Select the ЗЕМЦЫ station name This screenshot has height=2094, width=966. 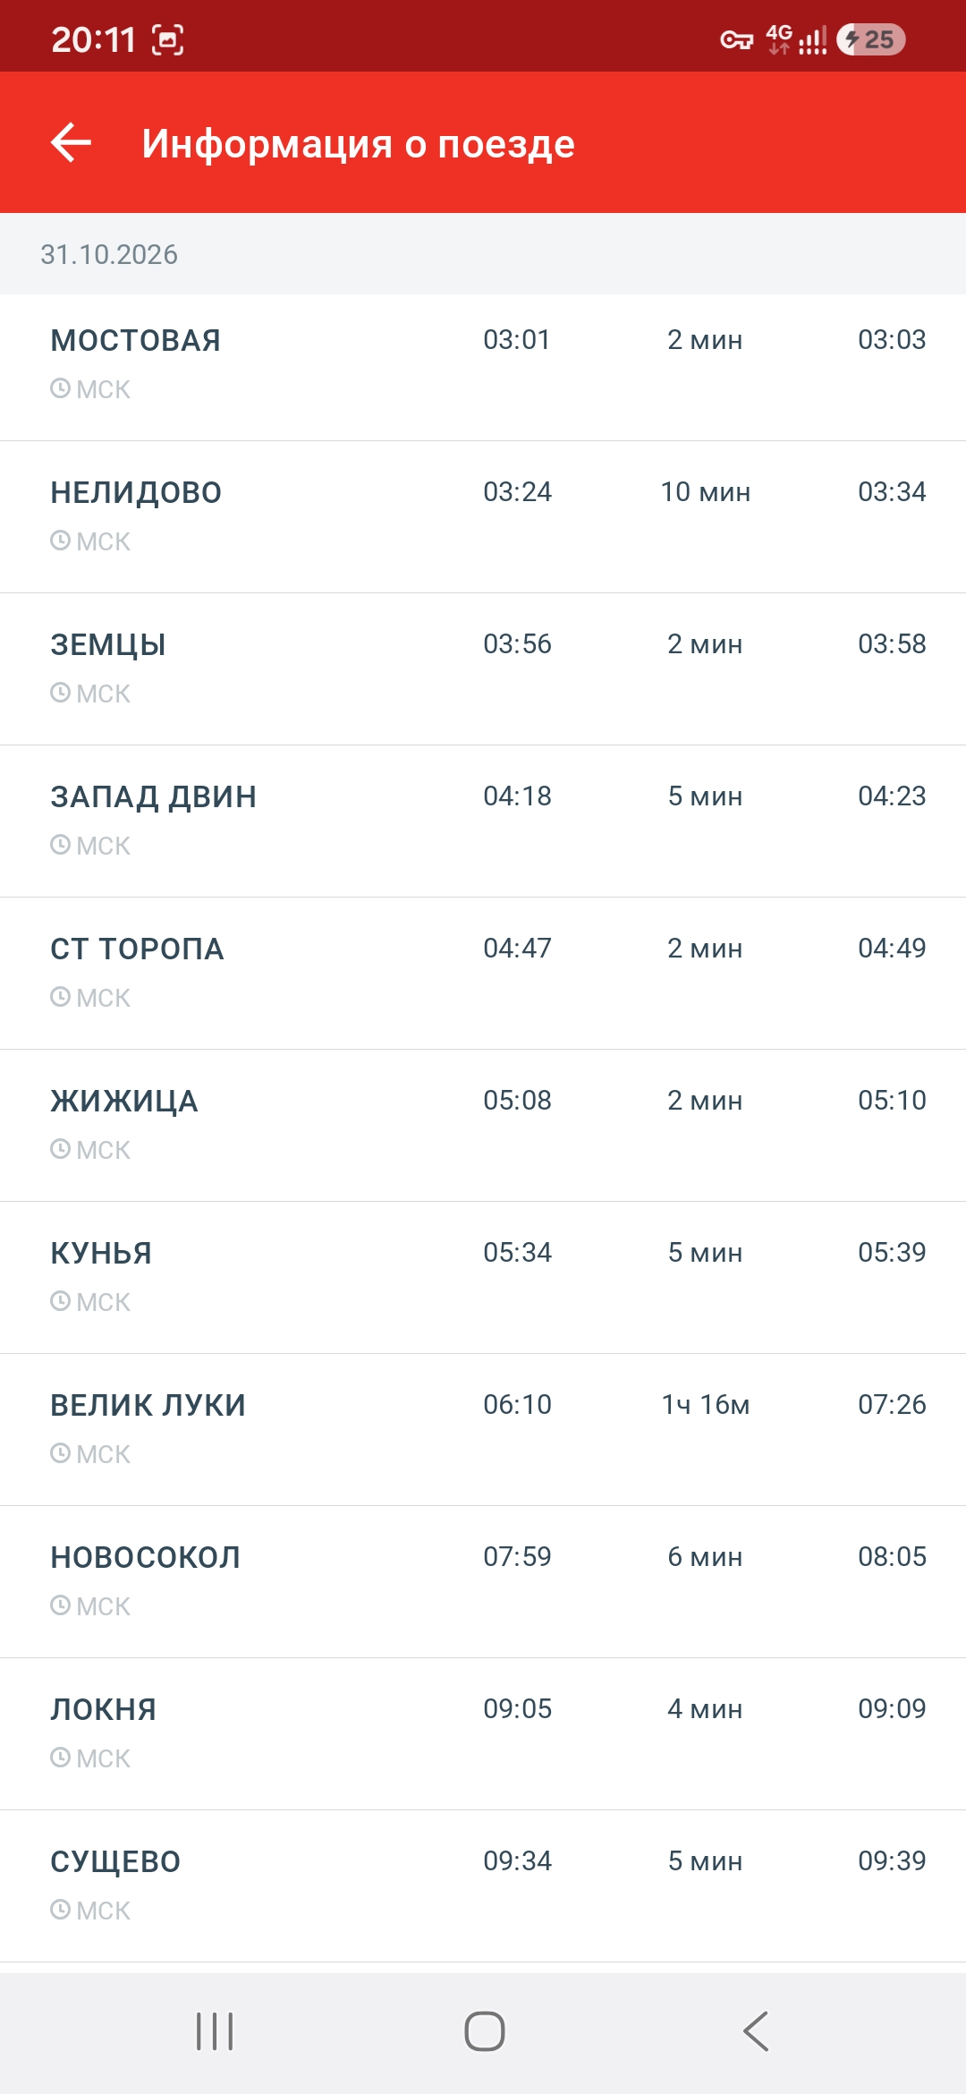tap(108, 644)
